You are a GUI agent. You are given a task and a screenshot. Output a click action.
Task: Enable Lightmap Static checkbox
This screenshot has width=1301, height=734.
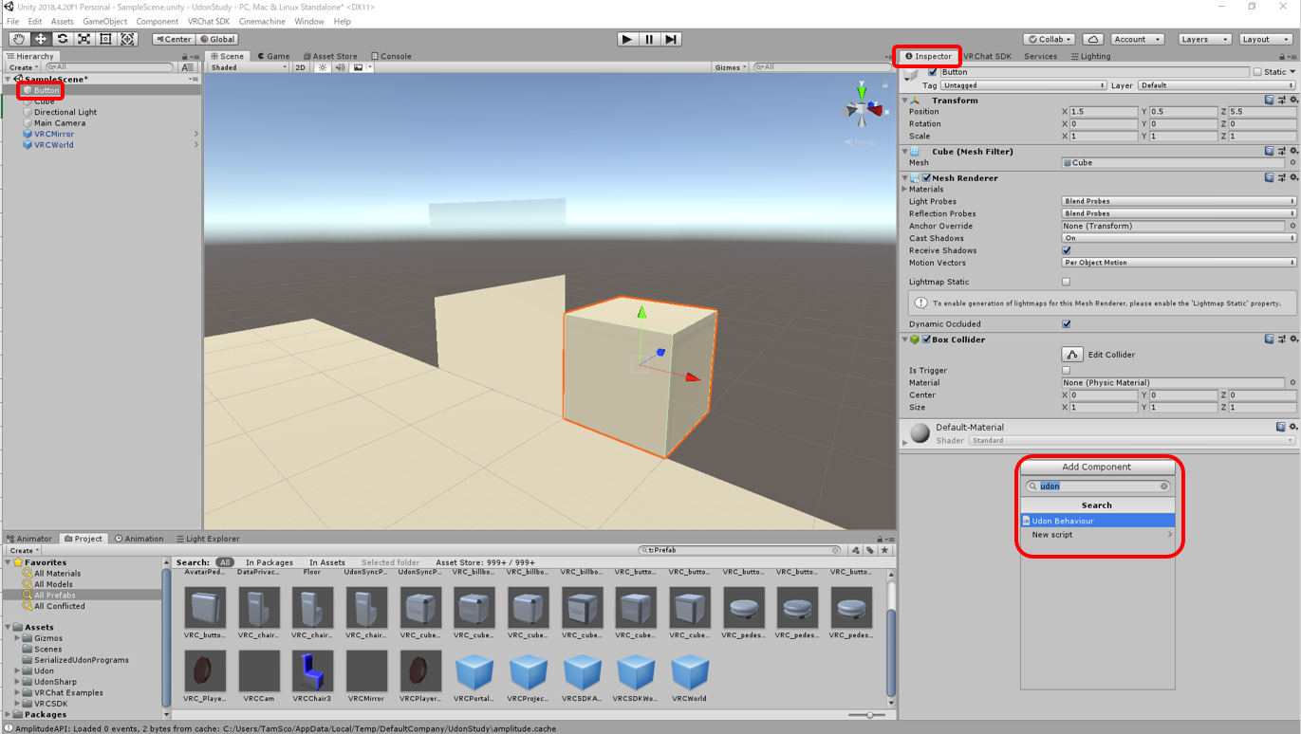click(x=1067, y=282)
